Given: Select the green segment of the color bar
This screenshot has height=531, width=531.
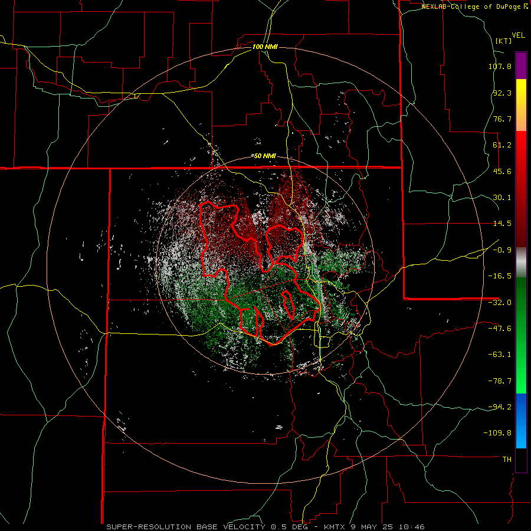Looking at the screenshot, I should 521,335.
